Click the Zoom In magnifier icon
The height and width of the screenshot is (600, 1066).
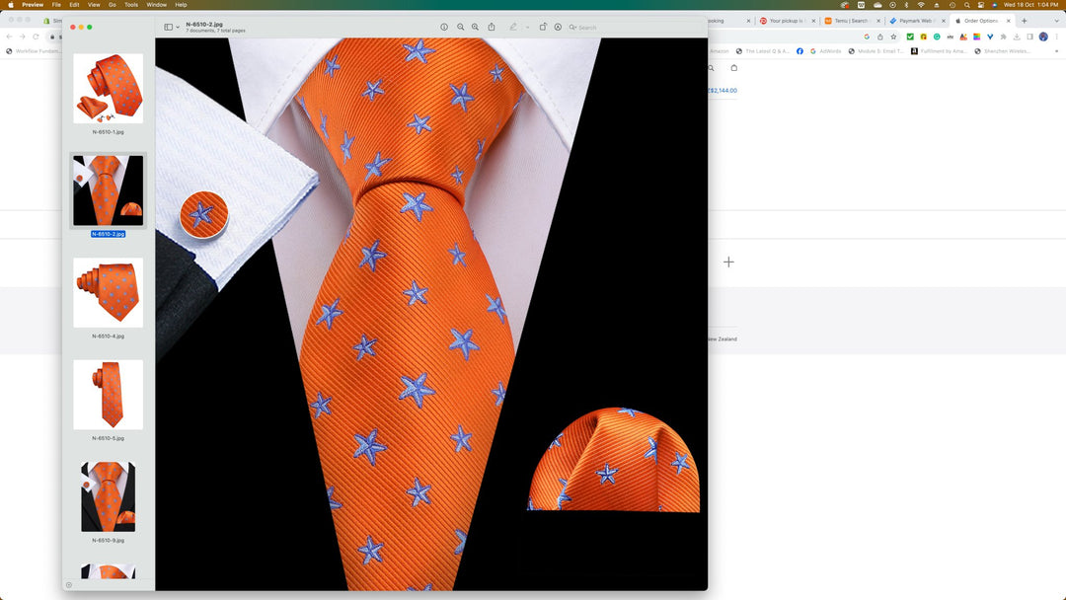click(x=475, y=27)
